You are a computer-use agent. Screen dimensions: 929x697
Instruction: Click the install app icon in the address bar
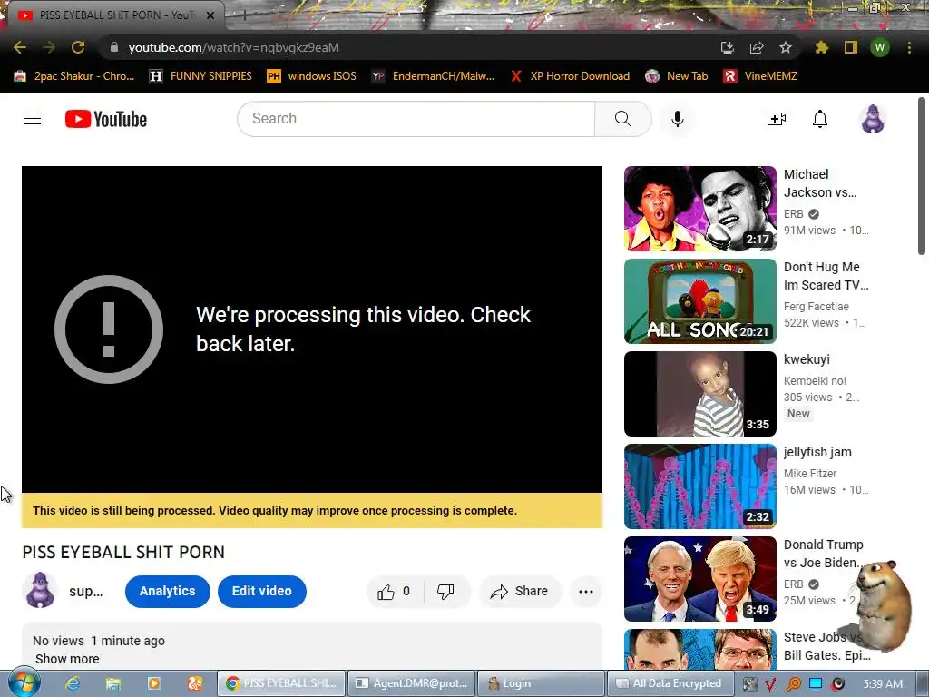(x=728, y=47)
